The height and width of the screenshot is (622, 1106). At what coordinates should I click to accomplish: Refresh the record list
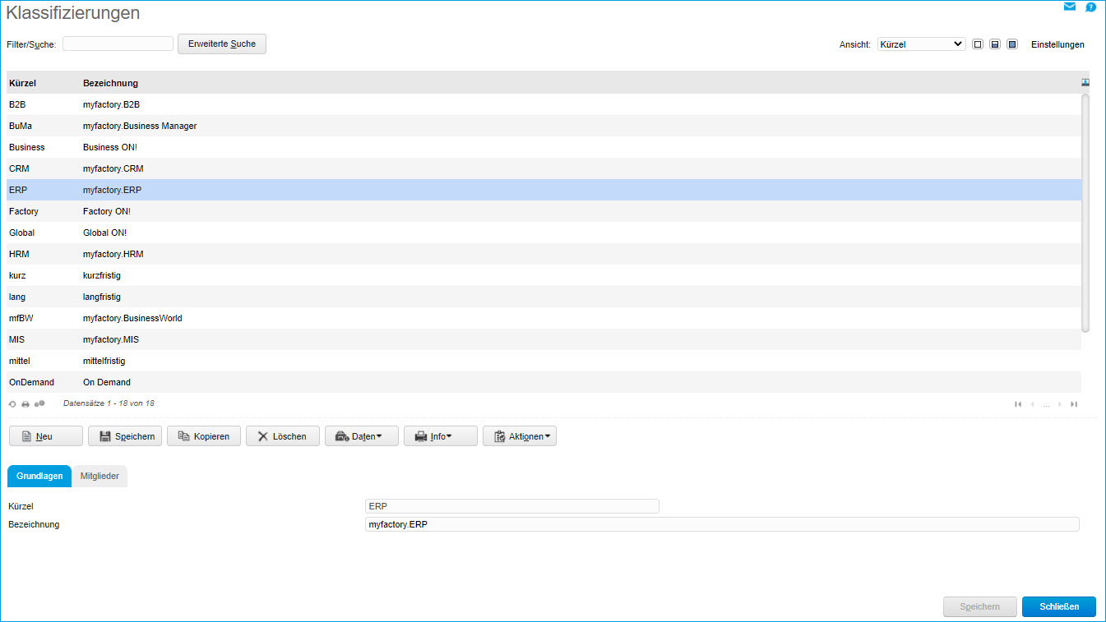12,404
